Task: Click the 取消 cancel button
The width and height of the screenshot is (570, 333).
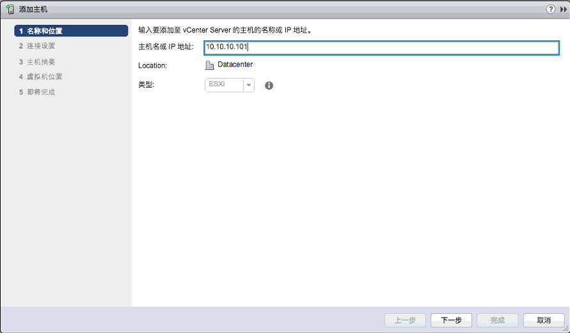Action: point(544,320)
